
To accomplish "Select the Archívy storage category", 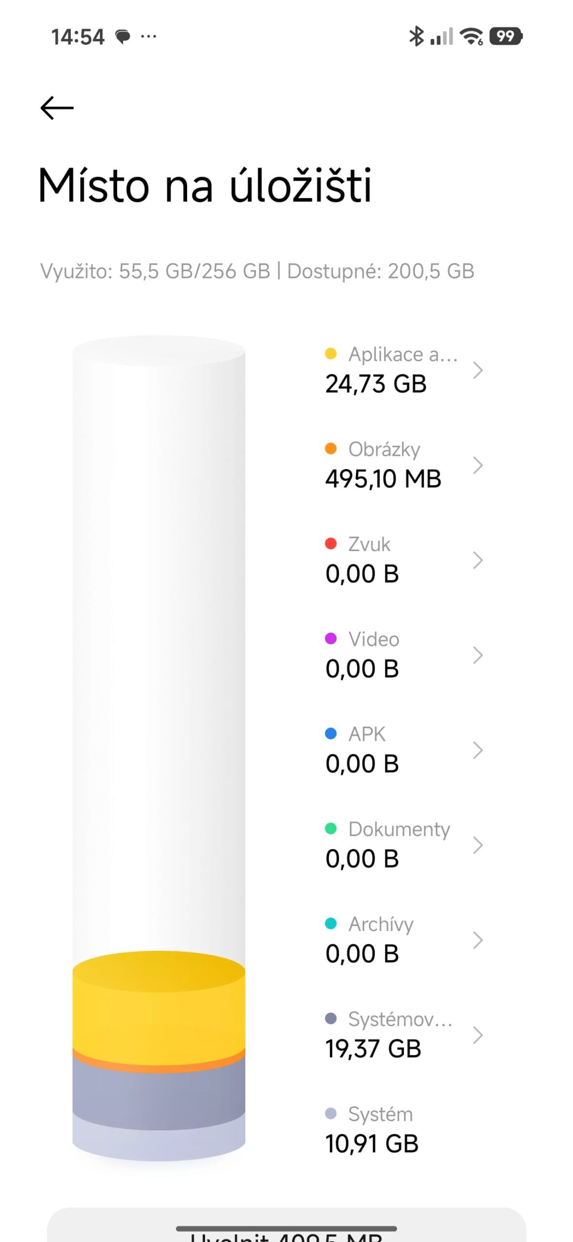I will pos(404,940).
